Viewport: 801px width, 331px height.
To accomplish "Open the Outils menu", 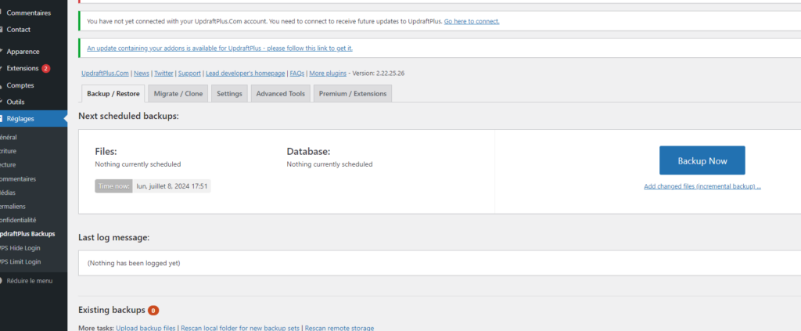I will 16,102.
